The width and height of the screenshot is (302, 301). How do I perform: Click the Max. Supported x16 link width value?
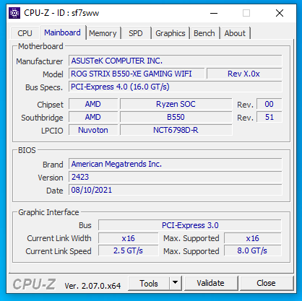click(x=253, y=238)
